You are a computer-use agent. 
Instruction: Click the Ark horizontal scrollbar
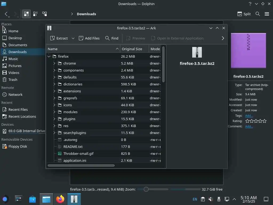tap(81, 165)
